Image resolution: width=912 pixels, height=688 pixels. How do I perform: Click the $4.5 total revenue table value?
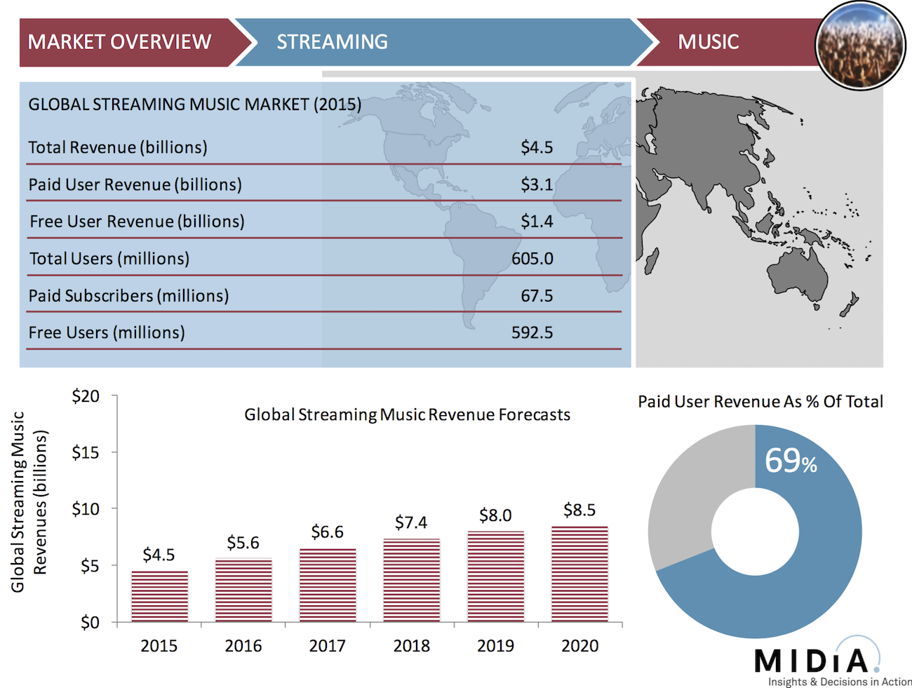click(537, 147)
